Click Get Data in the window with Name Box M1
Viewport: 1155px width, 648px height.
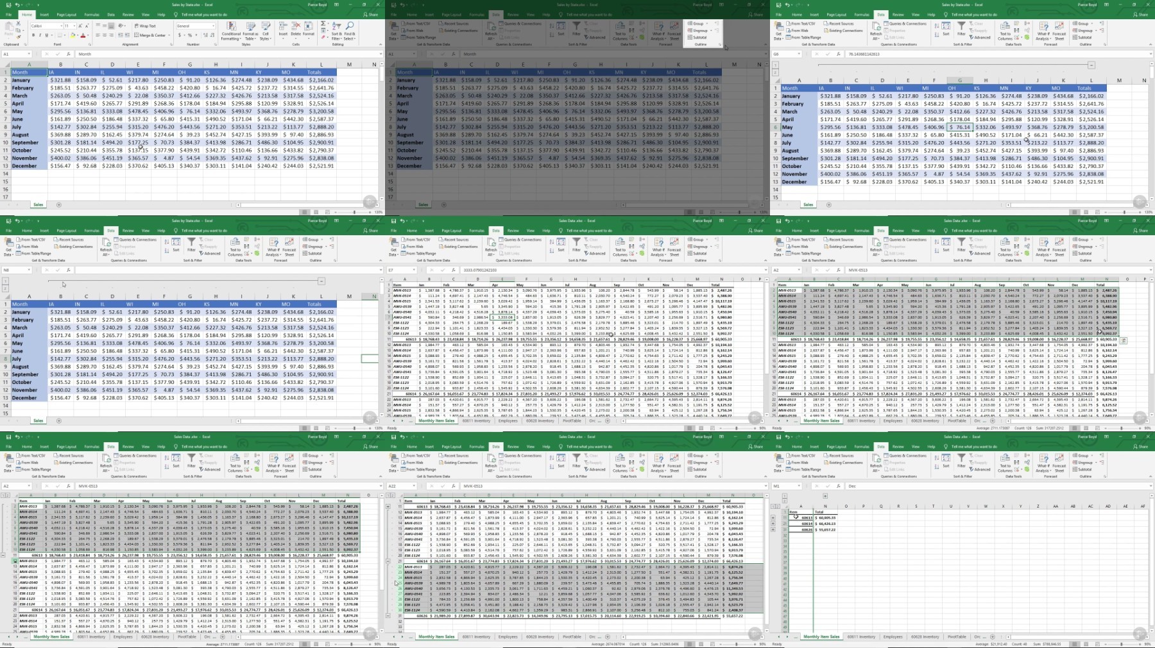[778, 463]
